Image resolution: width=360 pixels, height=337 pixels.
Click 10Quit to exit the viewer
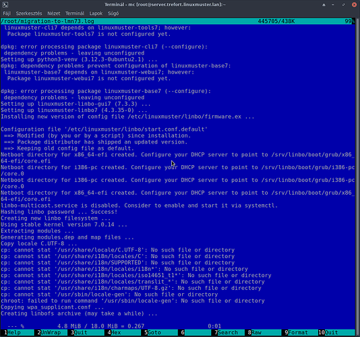point(336,332)
